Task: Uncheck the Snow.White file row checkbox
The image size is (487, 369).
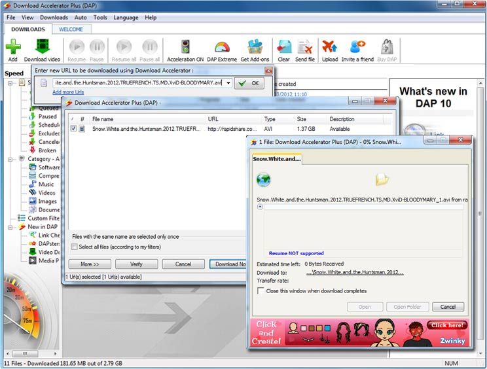Action: (x=73, y=128)
